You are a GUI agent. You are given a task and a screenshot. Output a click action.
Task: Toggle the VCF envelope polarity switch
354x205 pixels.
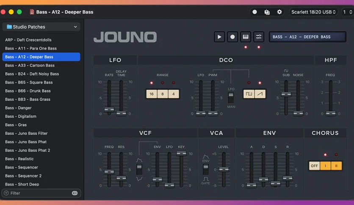point(139,169)
